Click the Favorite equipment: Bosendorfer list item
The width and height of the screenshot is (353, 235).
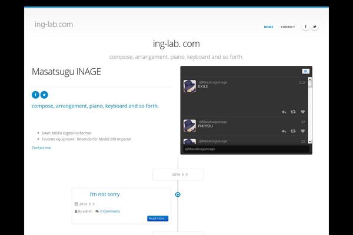86,139
